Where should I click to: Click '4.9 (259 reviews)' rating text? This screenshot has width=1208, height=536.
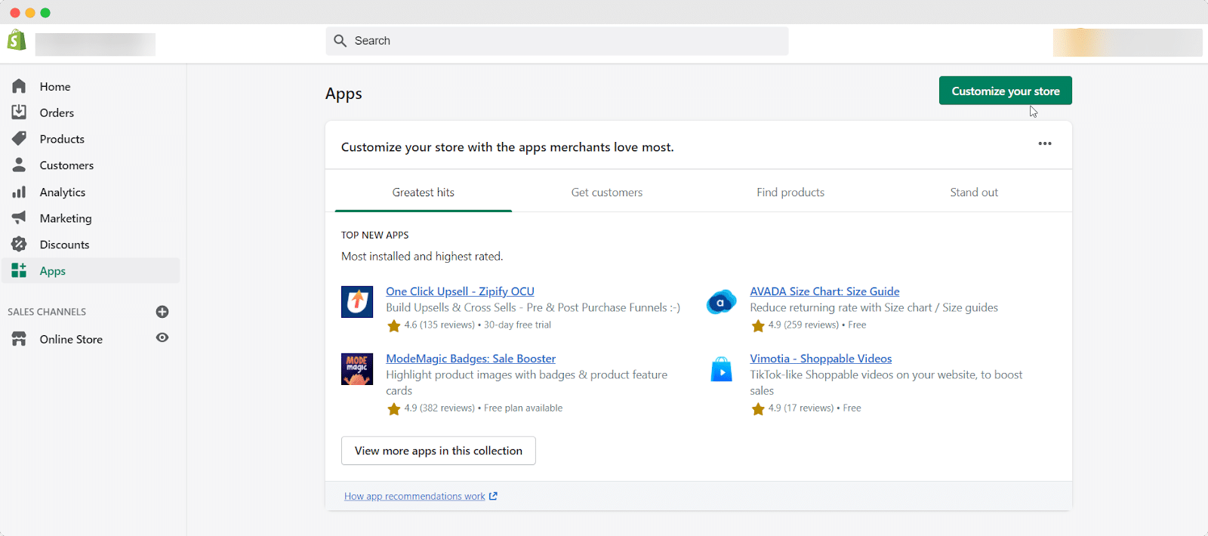[x=803, y=325]
